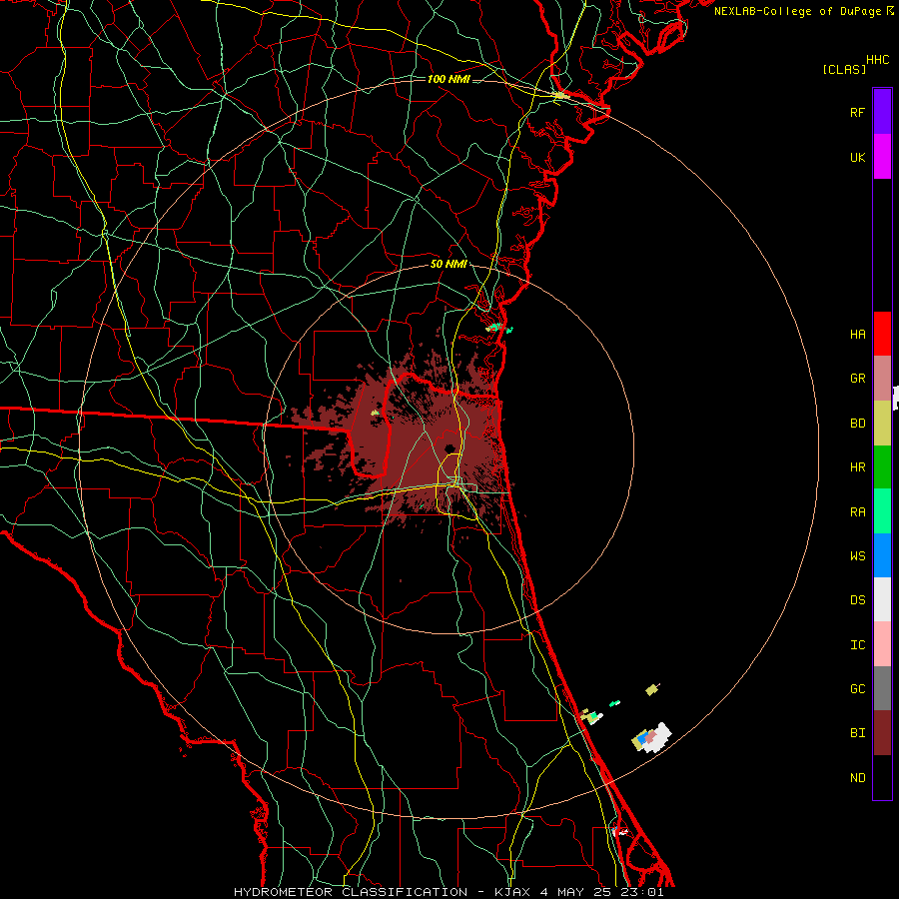This screenshot has width=899, height=899.
Task: Click the BD yellow legend swatch
Action: pos(882,423)
